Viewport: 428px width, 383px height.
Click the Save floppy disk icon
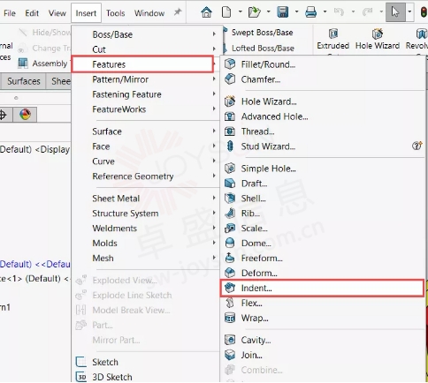(x=283, y=12)
